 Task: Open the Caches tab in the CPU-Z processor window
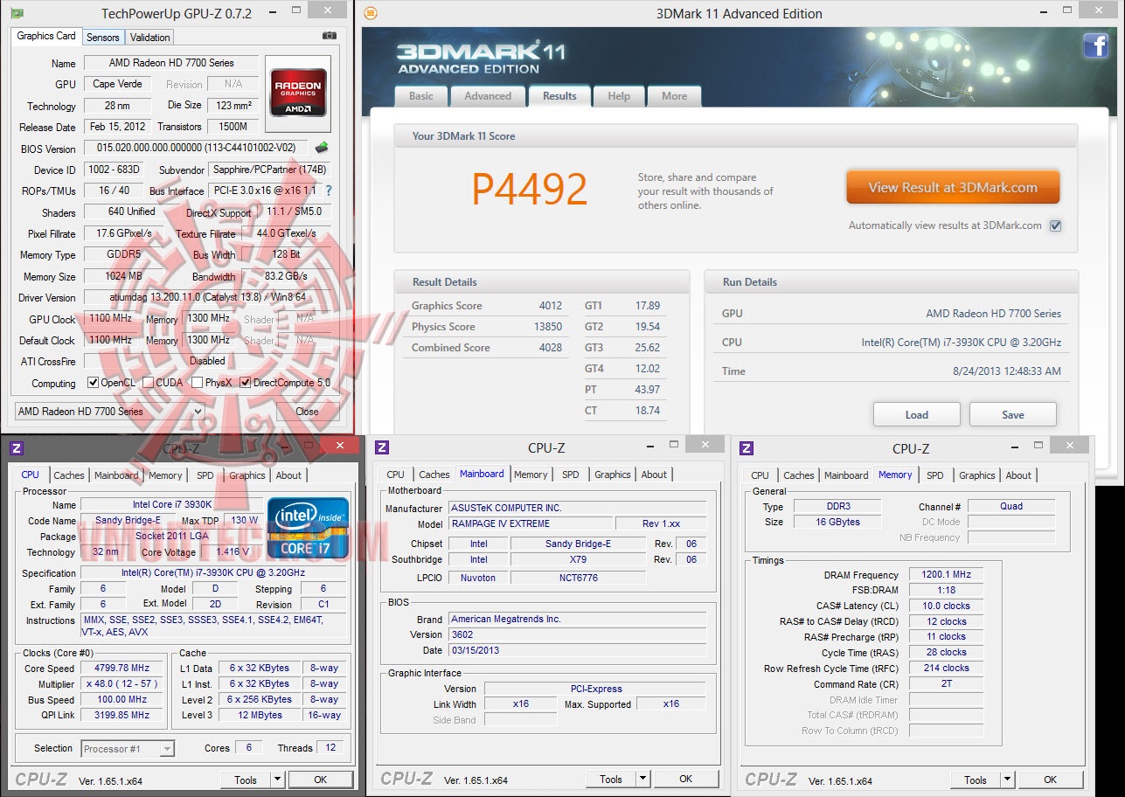(x=69, y=475)
